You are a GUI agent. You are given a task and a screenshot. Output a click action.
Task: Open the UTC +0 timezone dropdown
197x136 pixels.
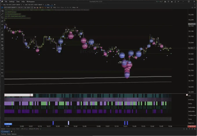click(24, 129)
